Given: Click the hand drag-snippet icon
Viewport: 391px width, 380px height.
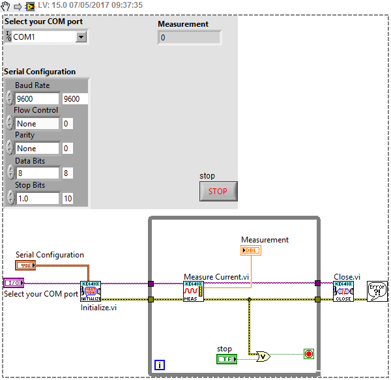Looking at the screenshot, I should click(5, 6).
